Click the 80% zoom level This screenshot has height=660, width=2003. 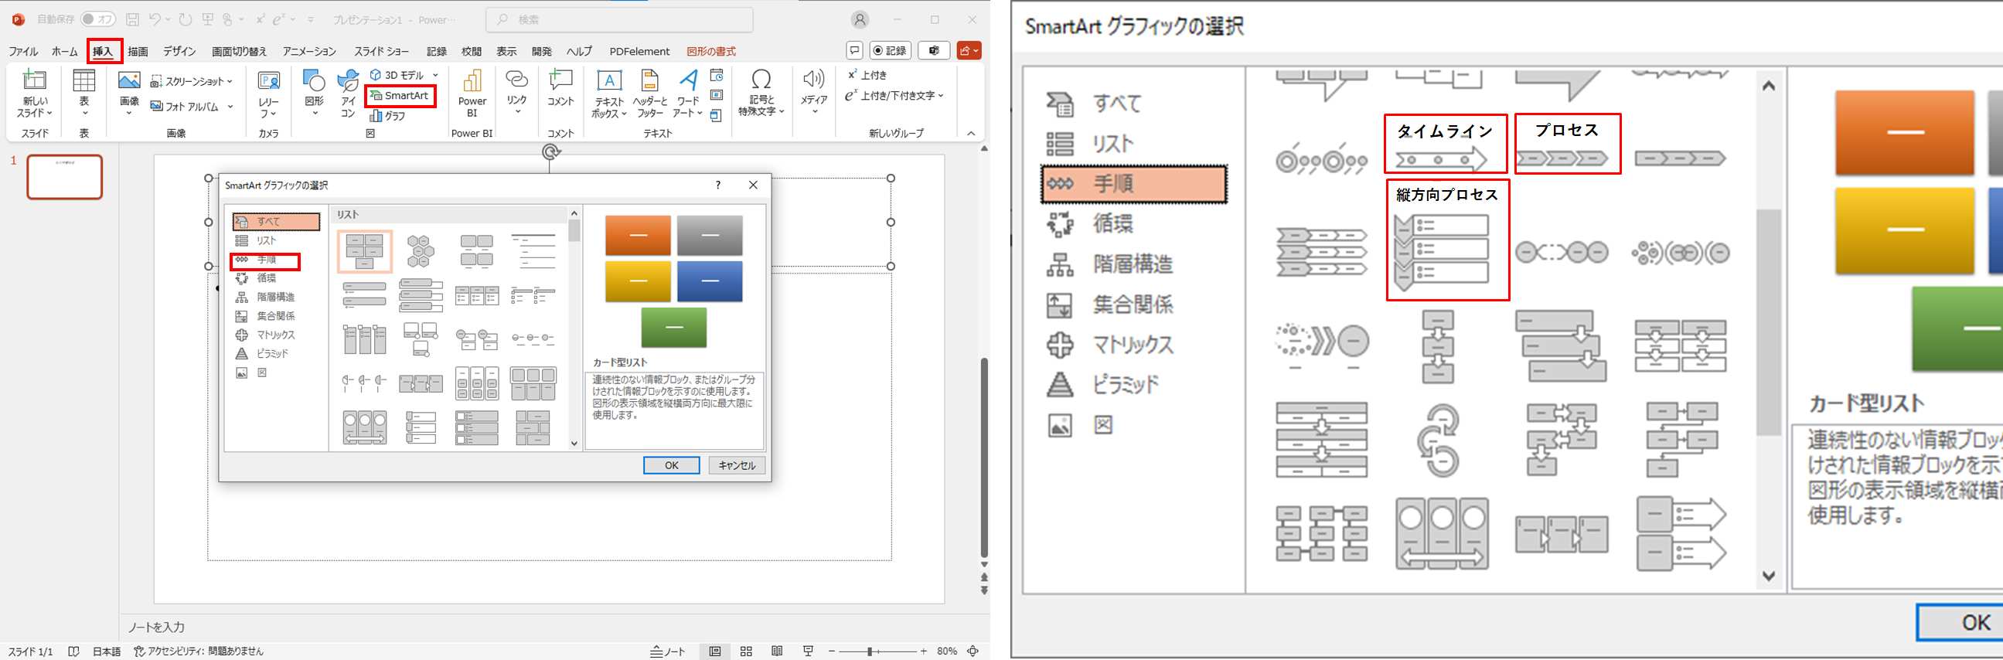coord(947,651)
